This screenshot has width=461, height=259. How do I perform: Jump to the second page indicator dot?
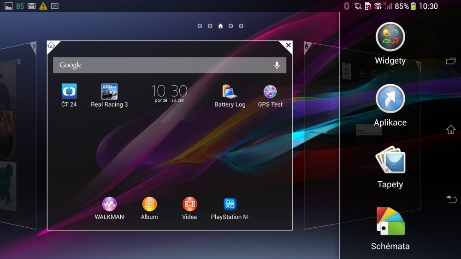(x=210, y=26)
